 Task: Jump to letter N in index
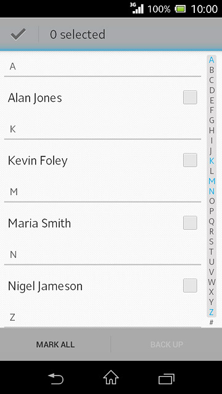click(x=212, y=191)
